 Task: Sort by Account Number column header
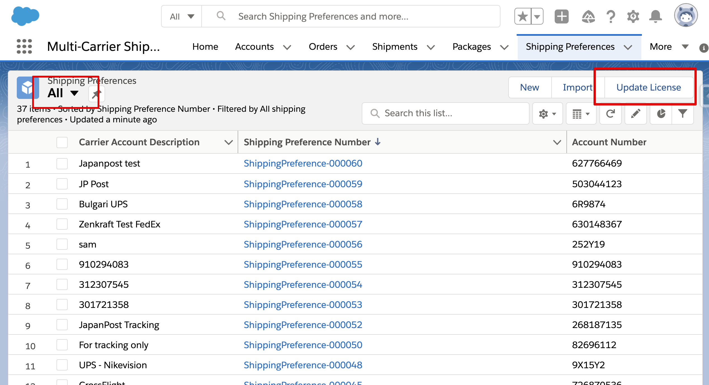pos(609,142)
